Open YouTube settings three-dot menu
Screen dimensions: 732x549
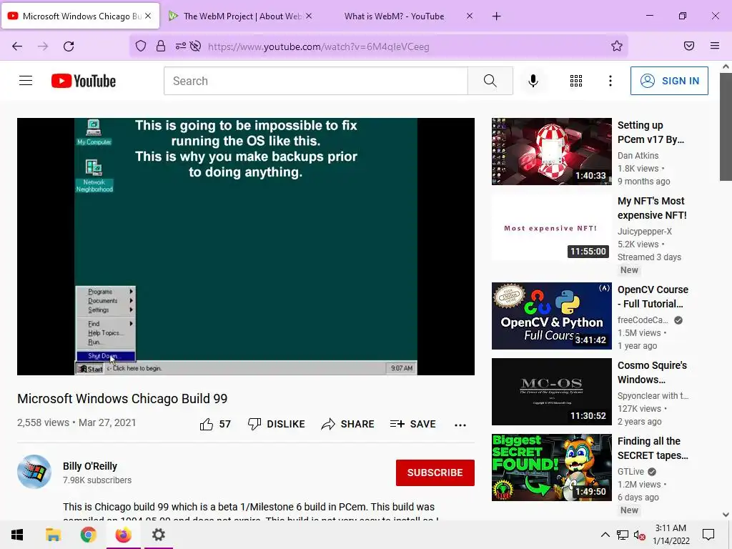click(610, 81)
